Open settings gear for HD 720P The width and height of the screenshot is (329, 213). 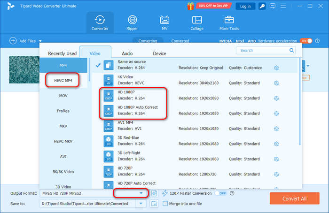tap(276, 174)
